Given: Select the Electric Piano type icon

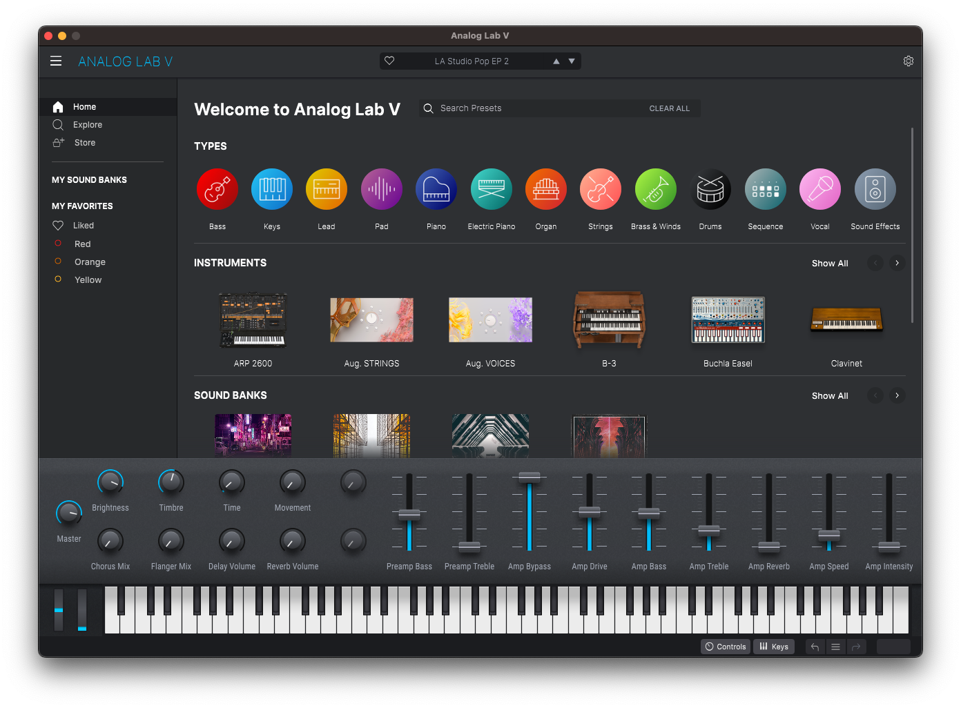Looking at the screenshot, I should (492, 189).
